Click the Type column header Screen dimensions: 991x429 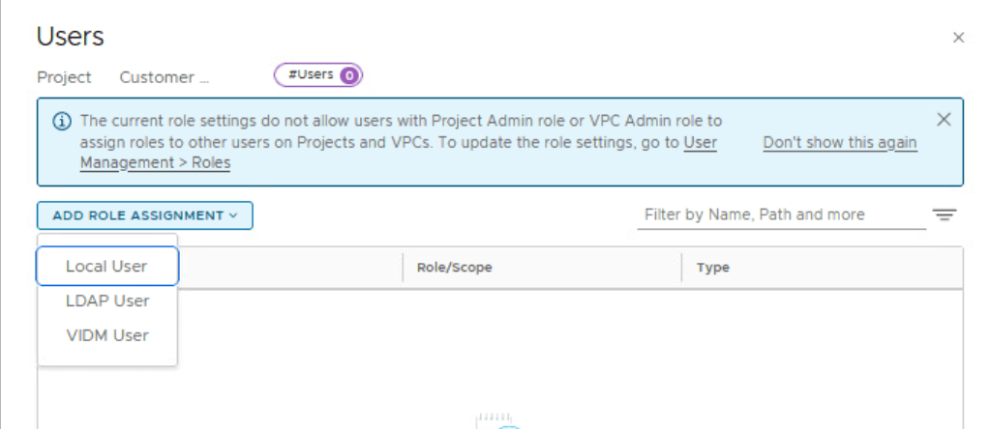point(712,268)
